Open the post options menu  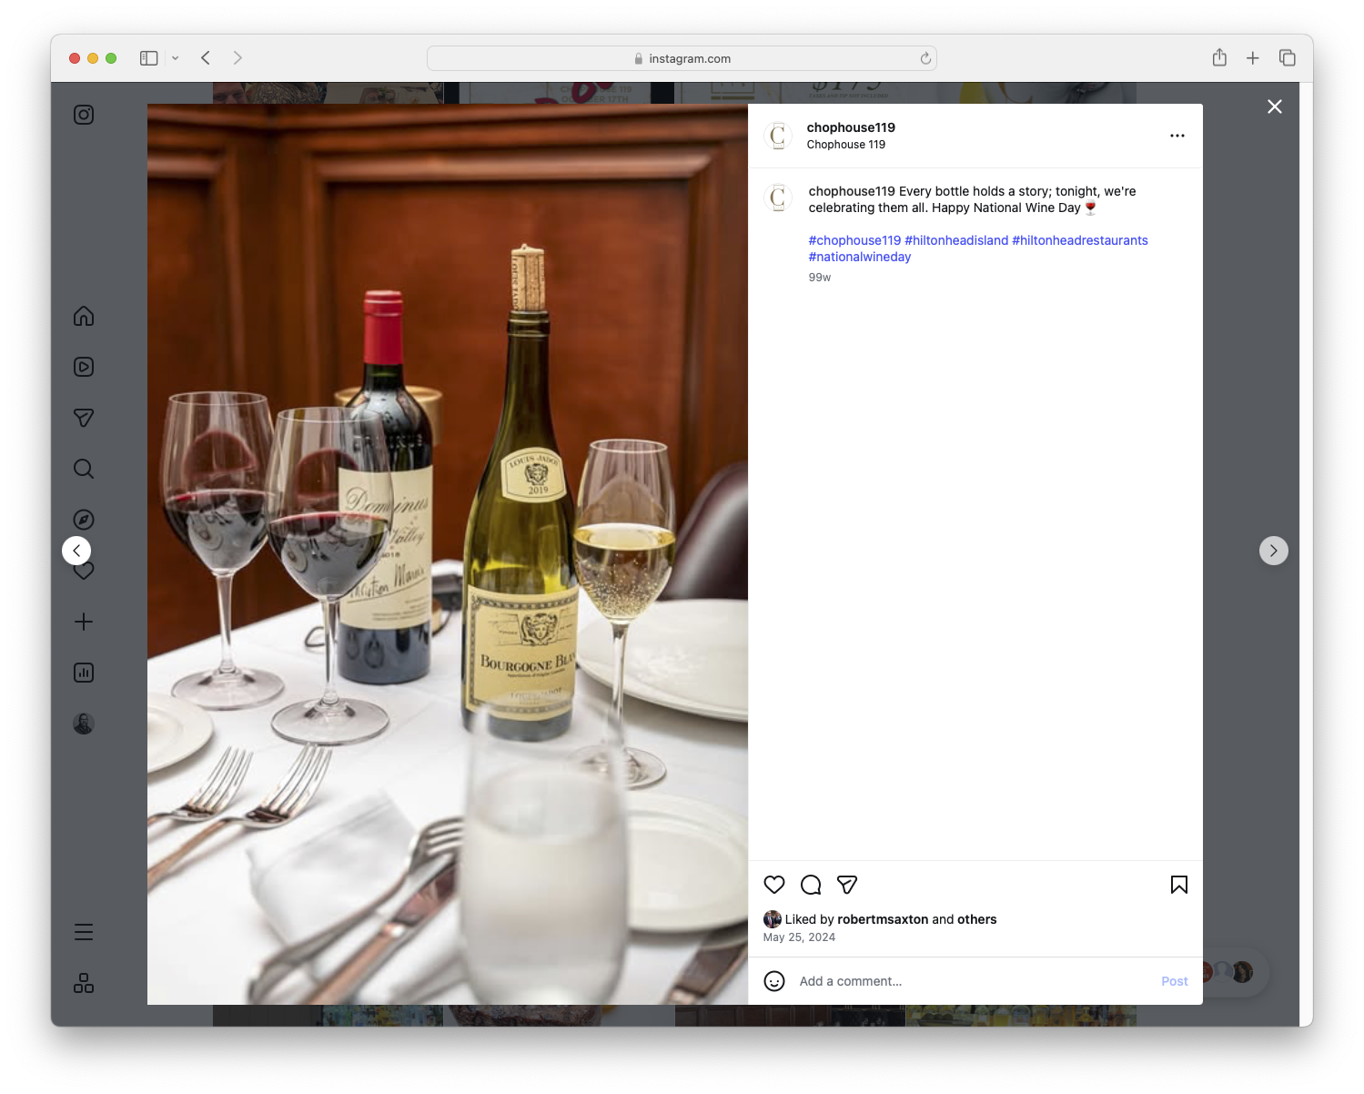point(1177,135)
